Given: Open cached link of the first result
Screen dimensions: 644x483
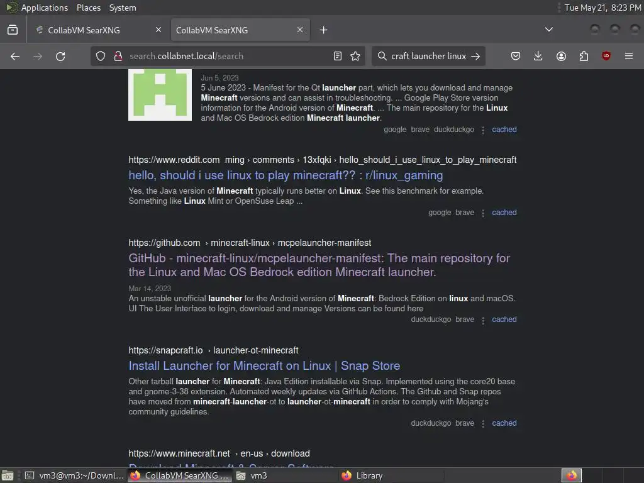Looking at the screenshot, I should tap(504, 130).
